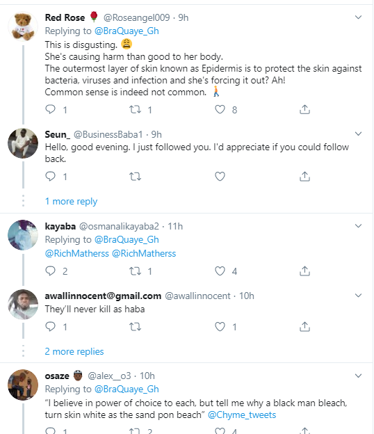Retweet awallinnocent's tweet
Screen dimensions: 374x434
(x=136, y=327)
